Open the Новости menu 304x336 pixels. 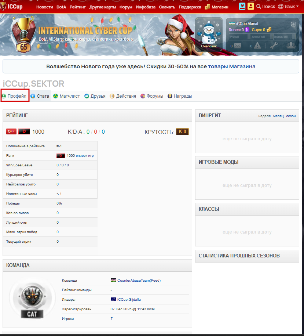[x=44, y=7]
